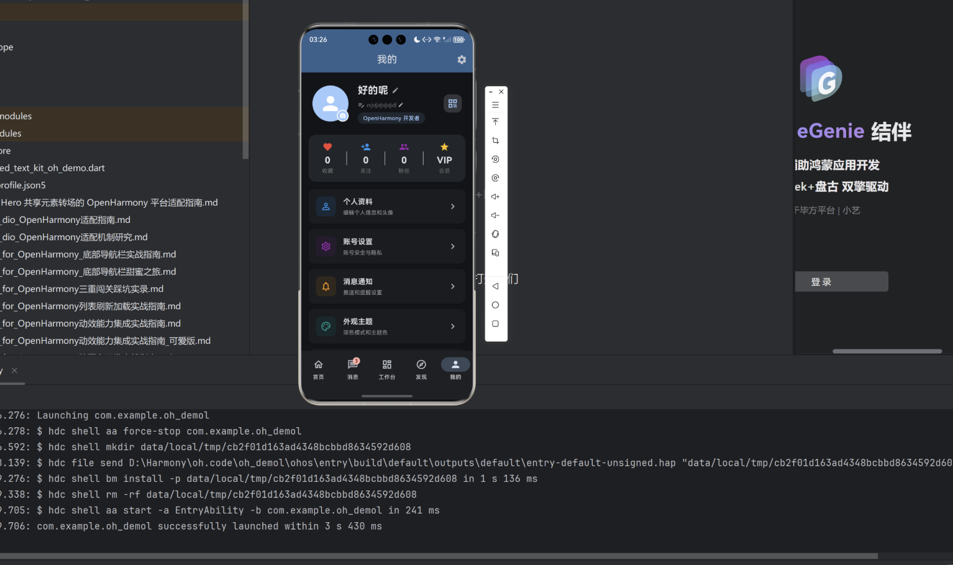Viewport: 953px width, 565px height.
Task: Switch to 首页 home tab
Action: (x=318, y=369)
